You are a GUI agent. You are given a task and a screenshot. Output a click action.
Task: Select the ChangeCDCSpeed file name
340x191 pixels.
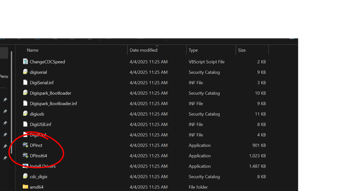point(47,62)
